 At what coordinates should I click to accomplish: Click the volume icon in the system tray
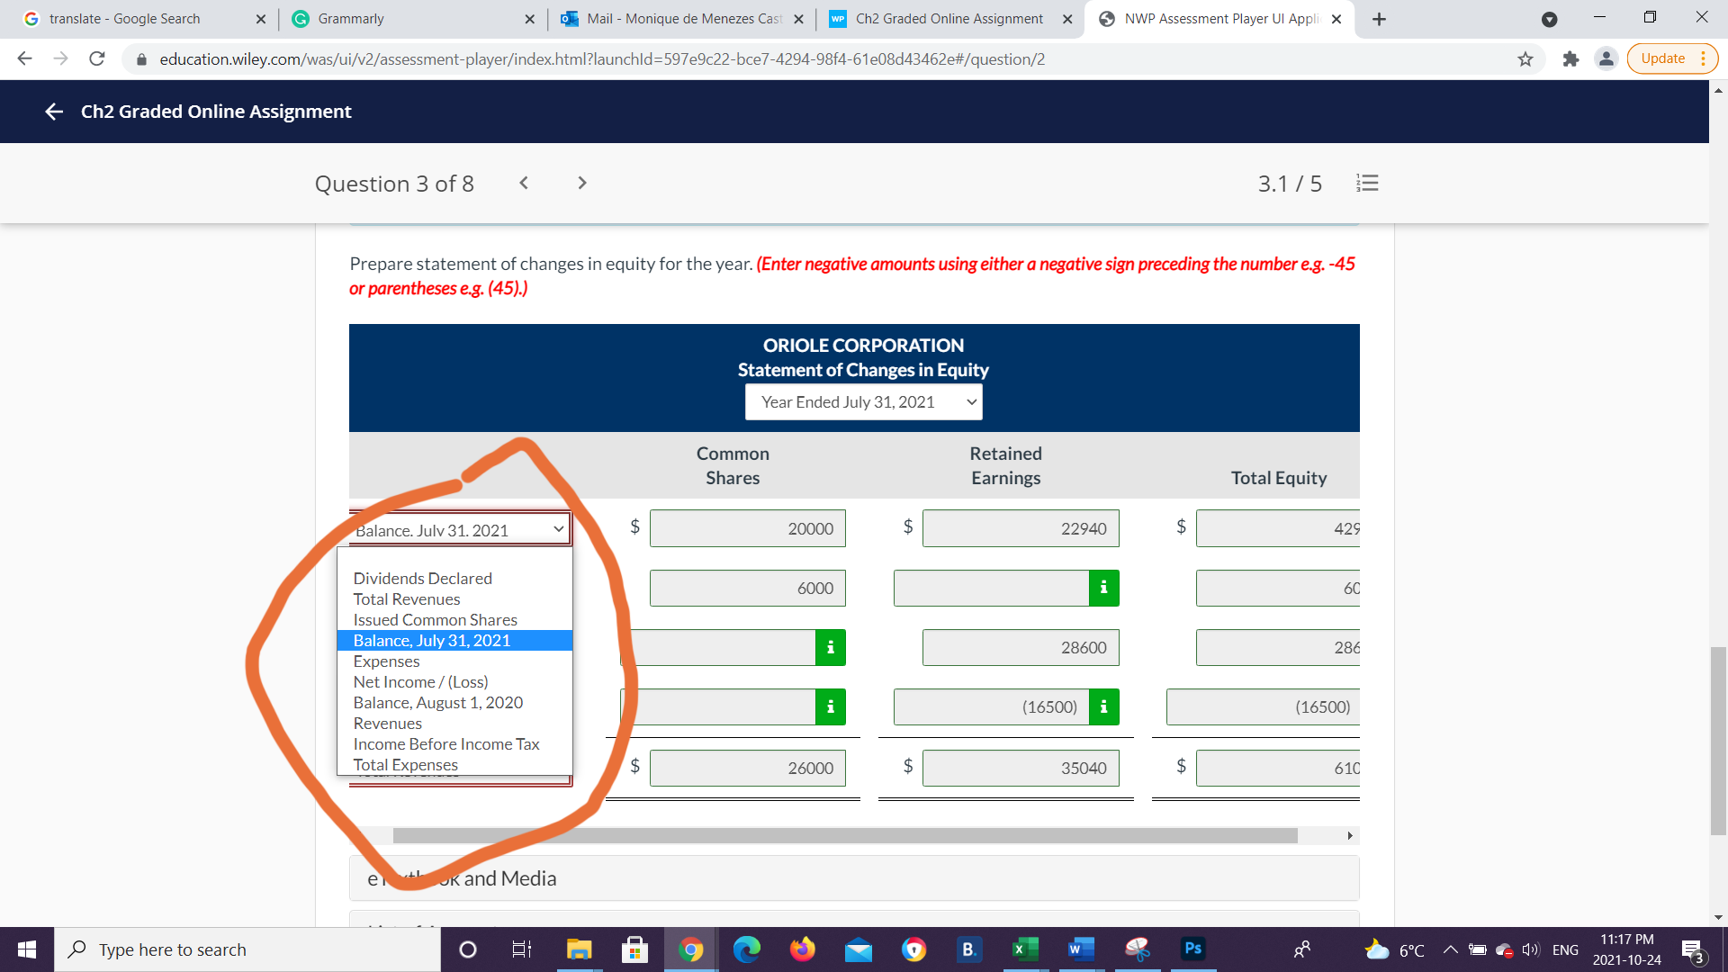(1530, 949)
